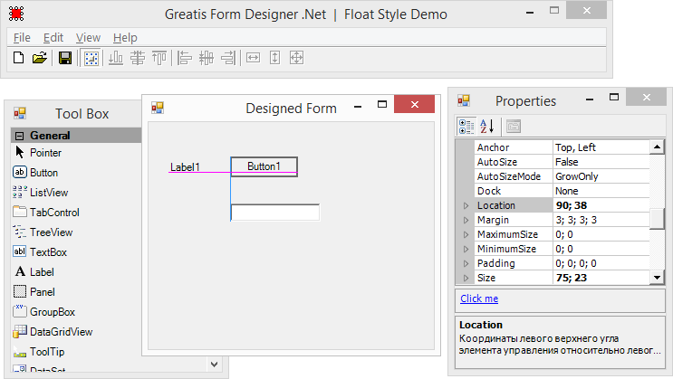Select the DataGridView tool in Tool Box
This screenshot has height=379, width=673.
[x=61, y=332]
